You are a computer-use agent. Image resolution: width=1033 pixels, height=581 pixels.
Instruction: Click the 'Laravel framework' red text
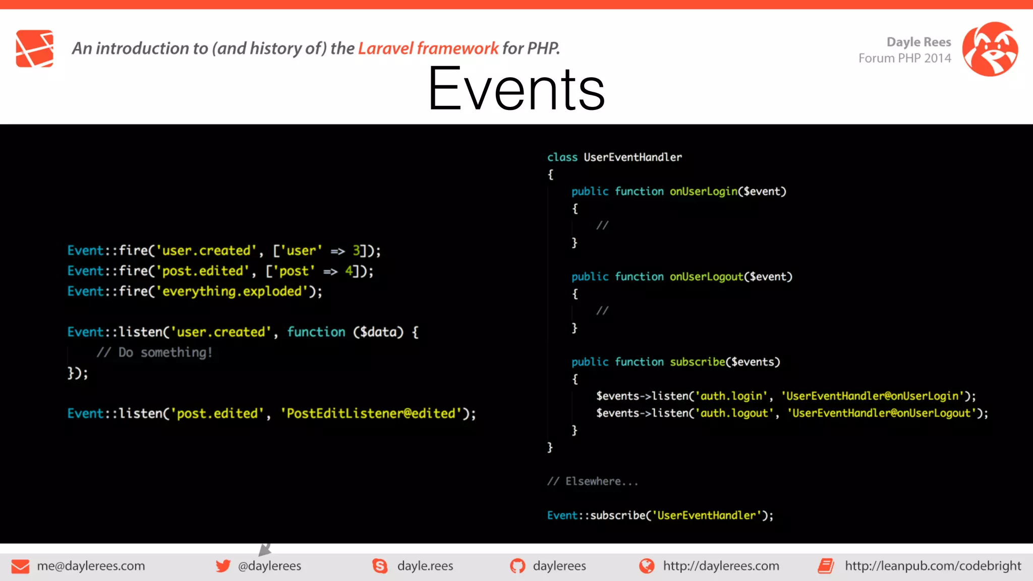pos(428,48)
